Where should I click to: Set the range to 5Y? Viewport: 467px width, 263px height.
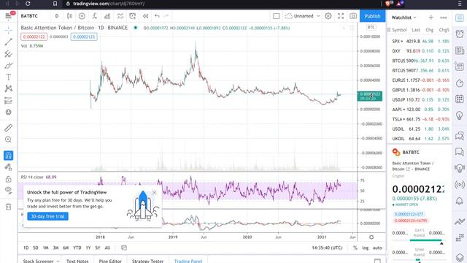point(97,248)
